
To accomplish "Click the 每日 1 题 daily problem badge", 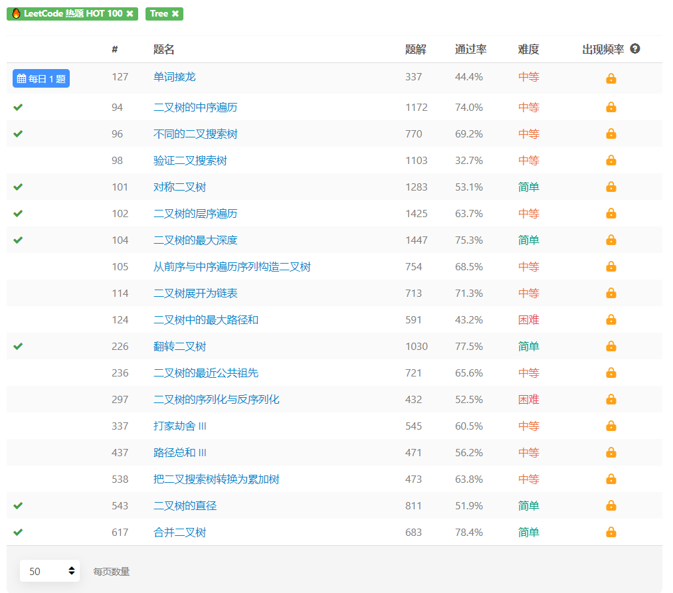I will pyautogui.click(x=41, y=78).
